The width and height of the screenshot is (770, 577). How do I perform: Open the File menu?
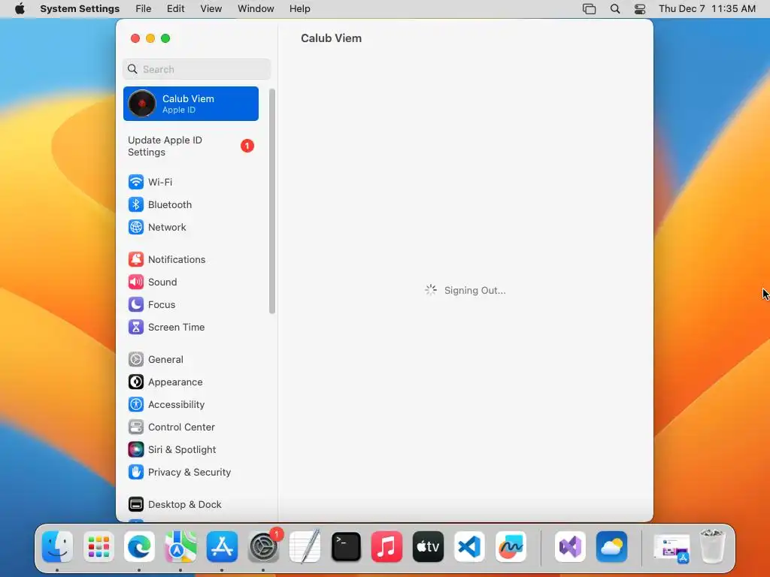[x=144, y=9]
